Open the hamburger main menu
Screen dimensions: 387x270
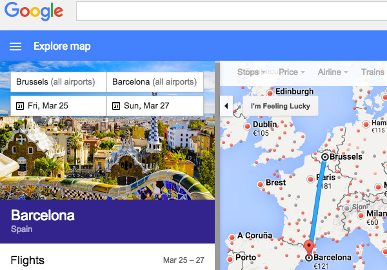tap(15, 47)
